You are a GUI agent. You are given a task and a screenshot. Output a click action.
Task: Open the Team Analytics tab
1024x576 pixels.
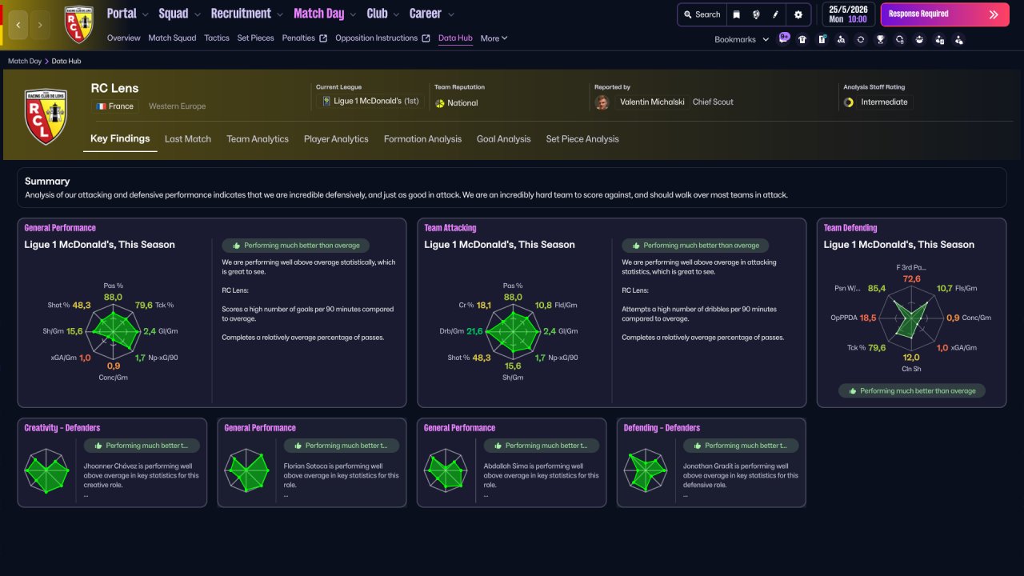tap(258, 139)
